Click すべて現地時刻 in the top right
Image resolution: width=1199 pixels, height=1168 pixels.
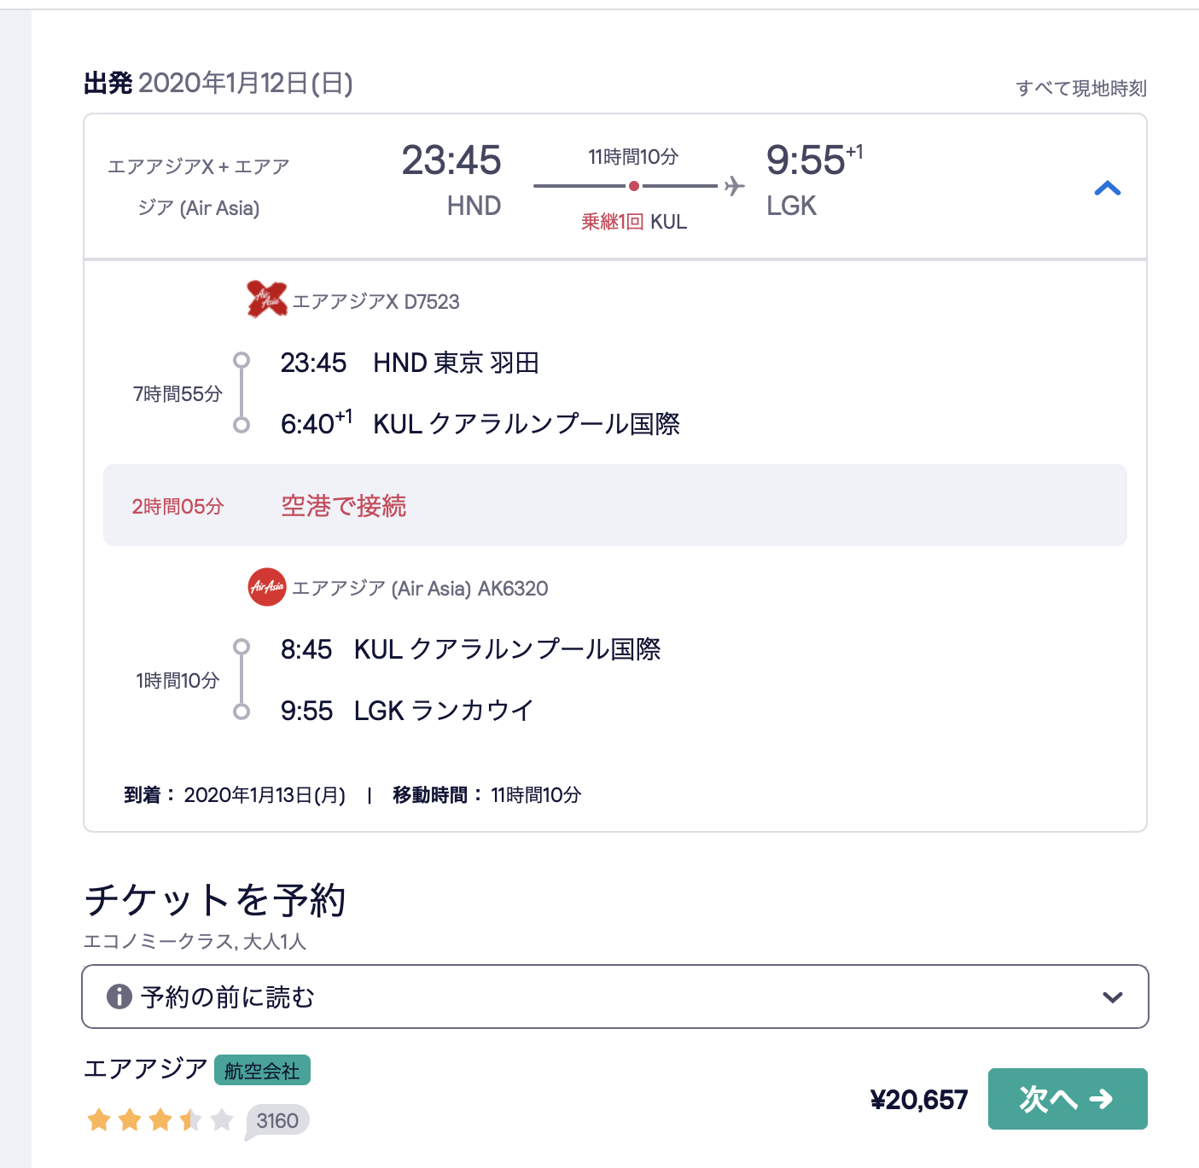(x=1081, y=86)
